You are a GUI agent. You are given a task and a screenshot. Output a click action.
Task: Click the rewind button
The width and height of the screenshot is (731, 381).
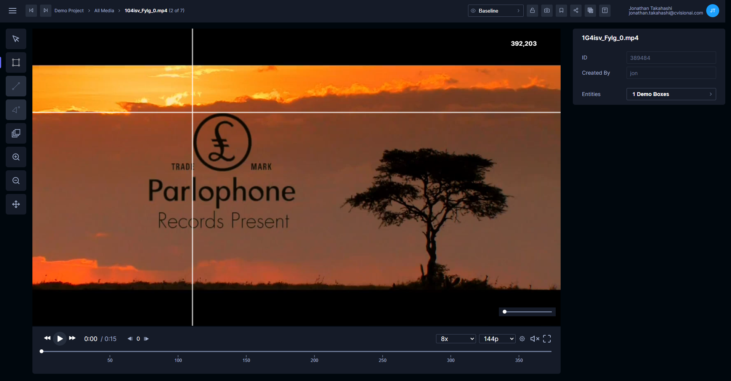click(x=47, y=338)
